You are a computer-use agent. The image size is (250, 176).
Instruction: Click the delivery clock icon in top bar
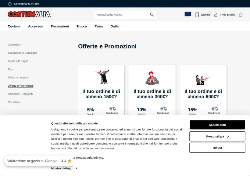click(x=10, y=4)
